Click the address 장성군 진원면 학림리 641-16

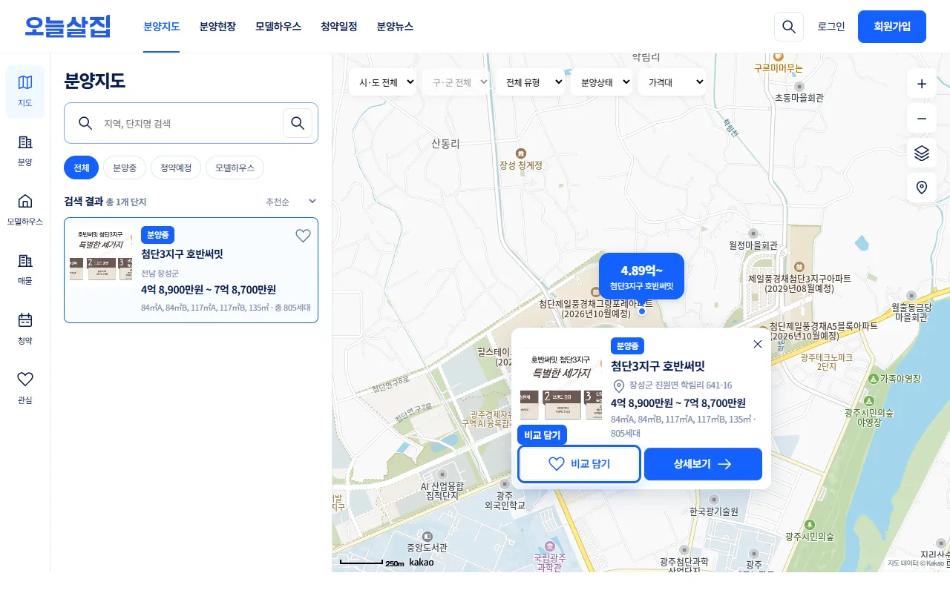[x=681, y=385]
